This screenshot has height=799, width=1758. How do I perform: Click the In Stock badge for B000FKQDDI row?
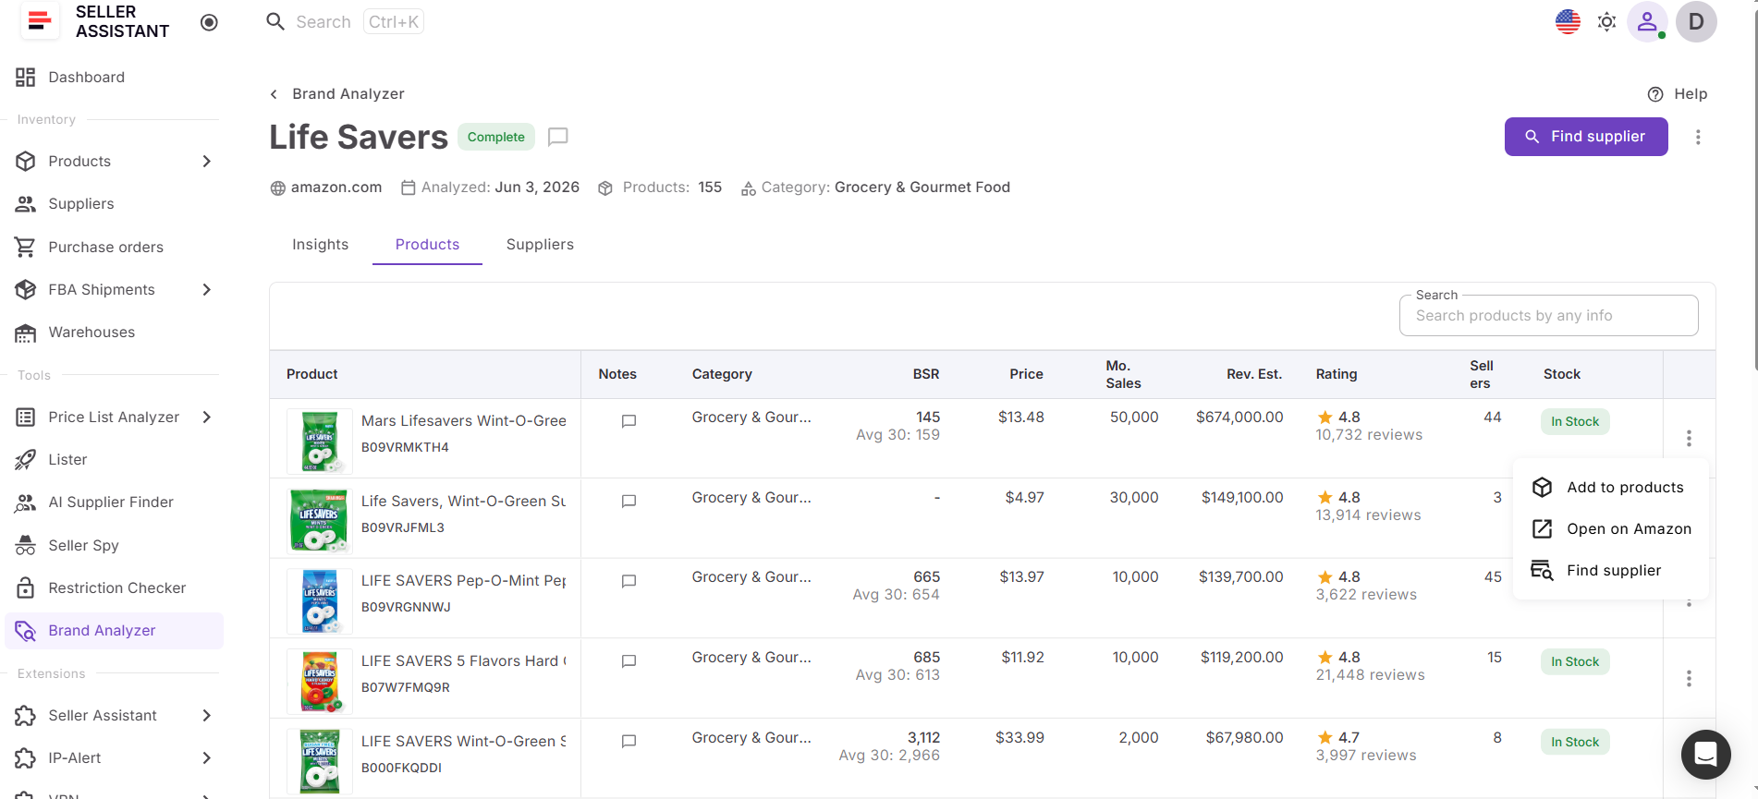pyautogui.click(x=1575, y=743)
